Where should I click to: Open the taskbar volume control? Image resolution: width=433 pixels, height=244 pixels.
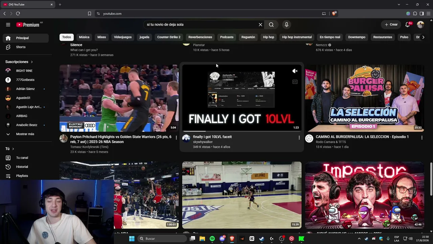click(x=411, y=239)
